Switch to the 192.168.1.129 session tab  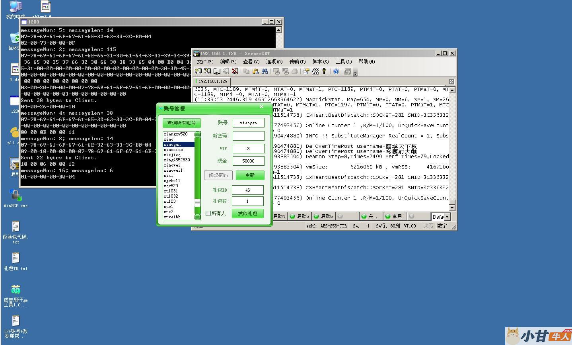[213, 81]
